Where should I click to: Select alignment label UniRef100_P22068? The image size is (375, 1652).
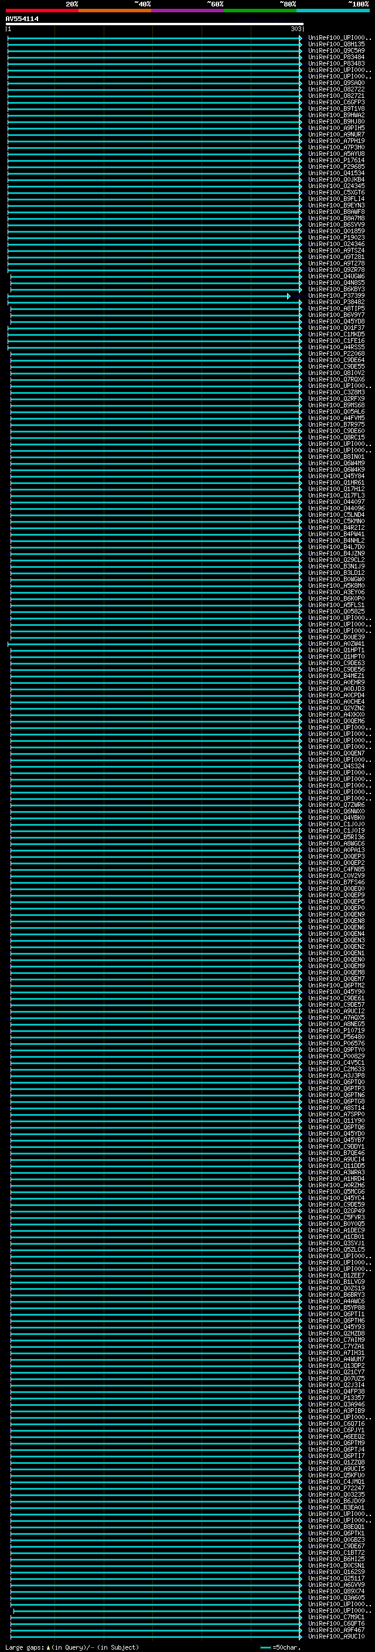point(336,353)
